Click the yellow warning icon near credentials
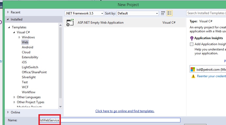The height and width of the screenshot is (125, 226). pos(193,76)
